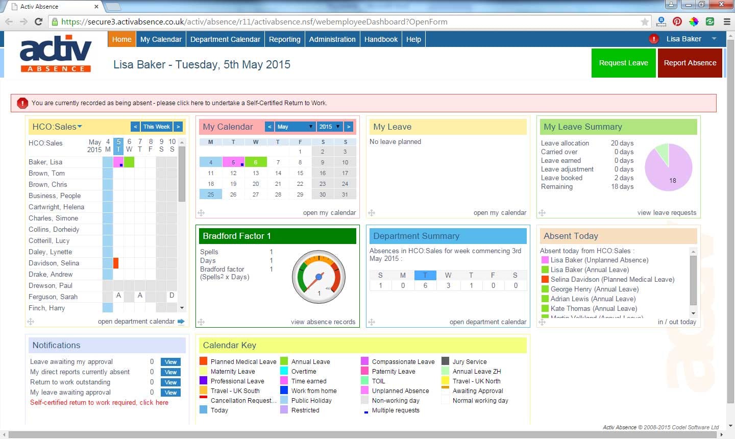
Task: Click the move crosshair icon on My Calendar panel
Action: (x=202, y=213)
